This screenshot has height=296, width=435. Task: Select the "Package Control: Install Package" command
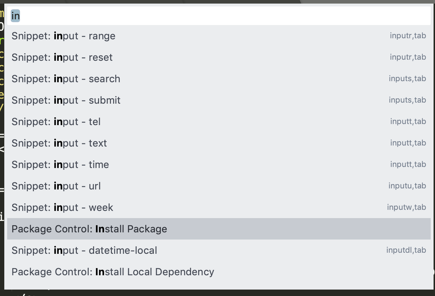(x=89, y=229)
